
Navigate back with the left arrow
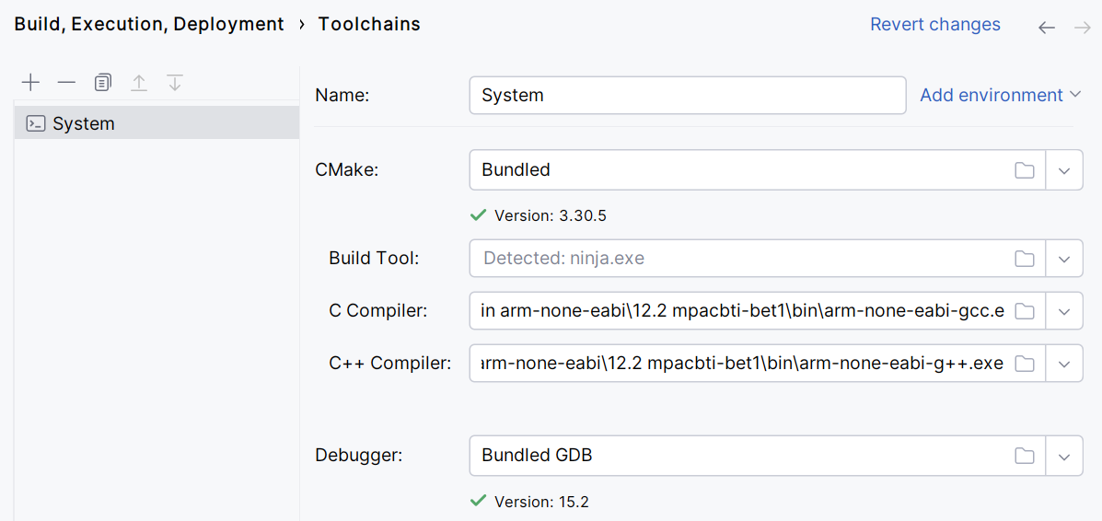point(1047,28)
